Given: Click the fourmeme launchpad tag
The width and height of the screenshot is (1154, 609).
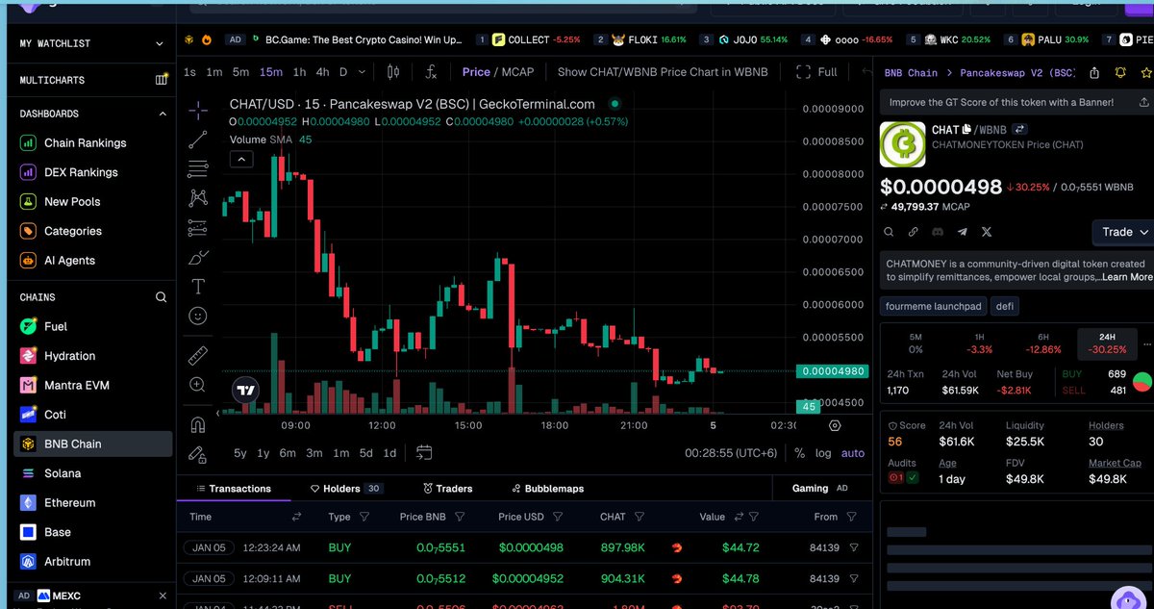Looking at the screenshot, I should coord(934,306).
